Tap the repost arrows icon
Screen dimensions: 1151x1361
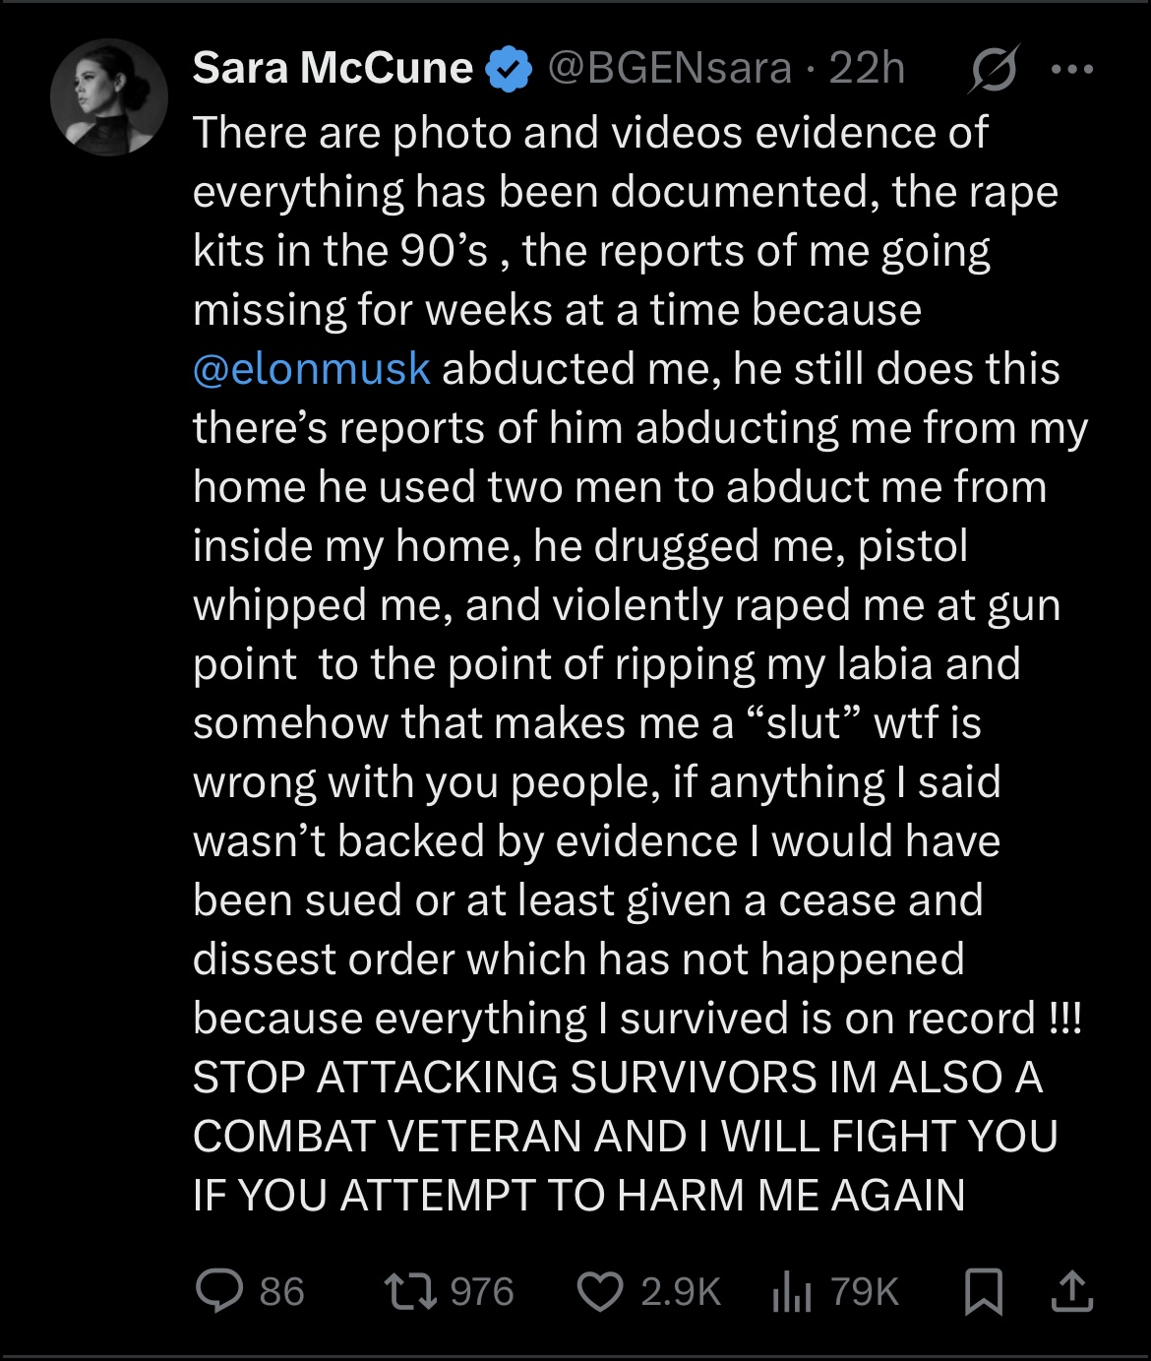tap(411, 1291)
